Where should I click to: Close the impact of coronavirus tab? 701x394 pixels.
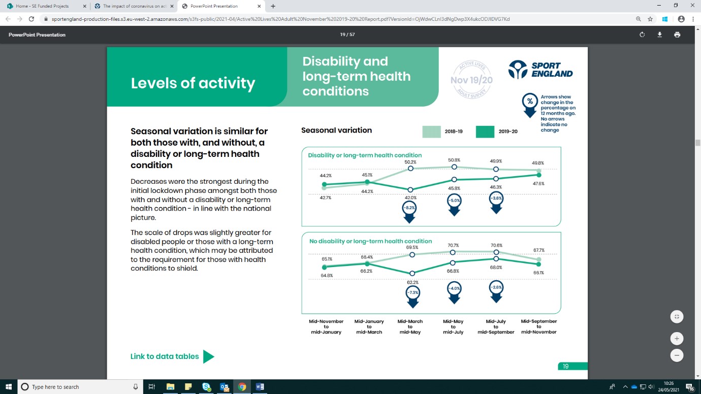click(x=171, y=6)
